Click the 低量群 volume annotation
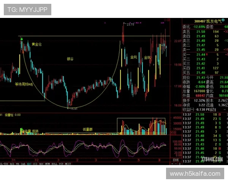 (87, 129)
